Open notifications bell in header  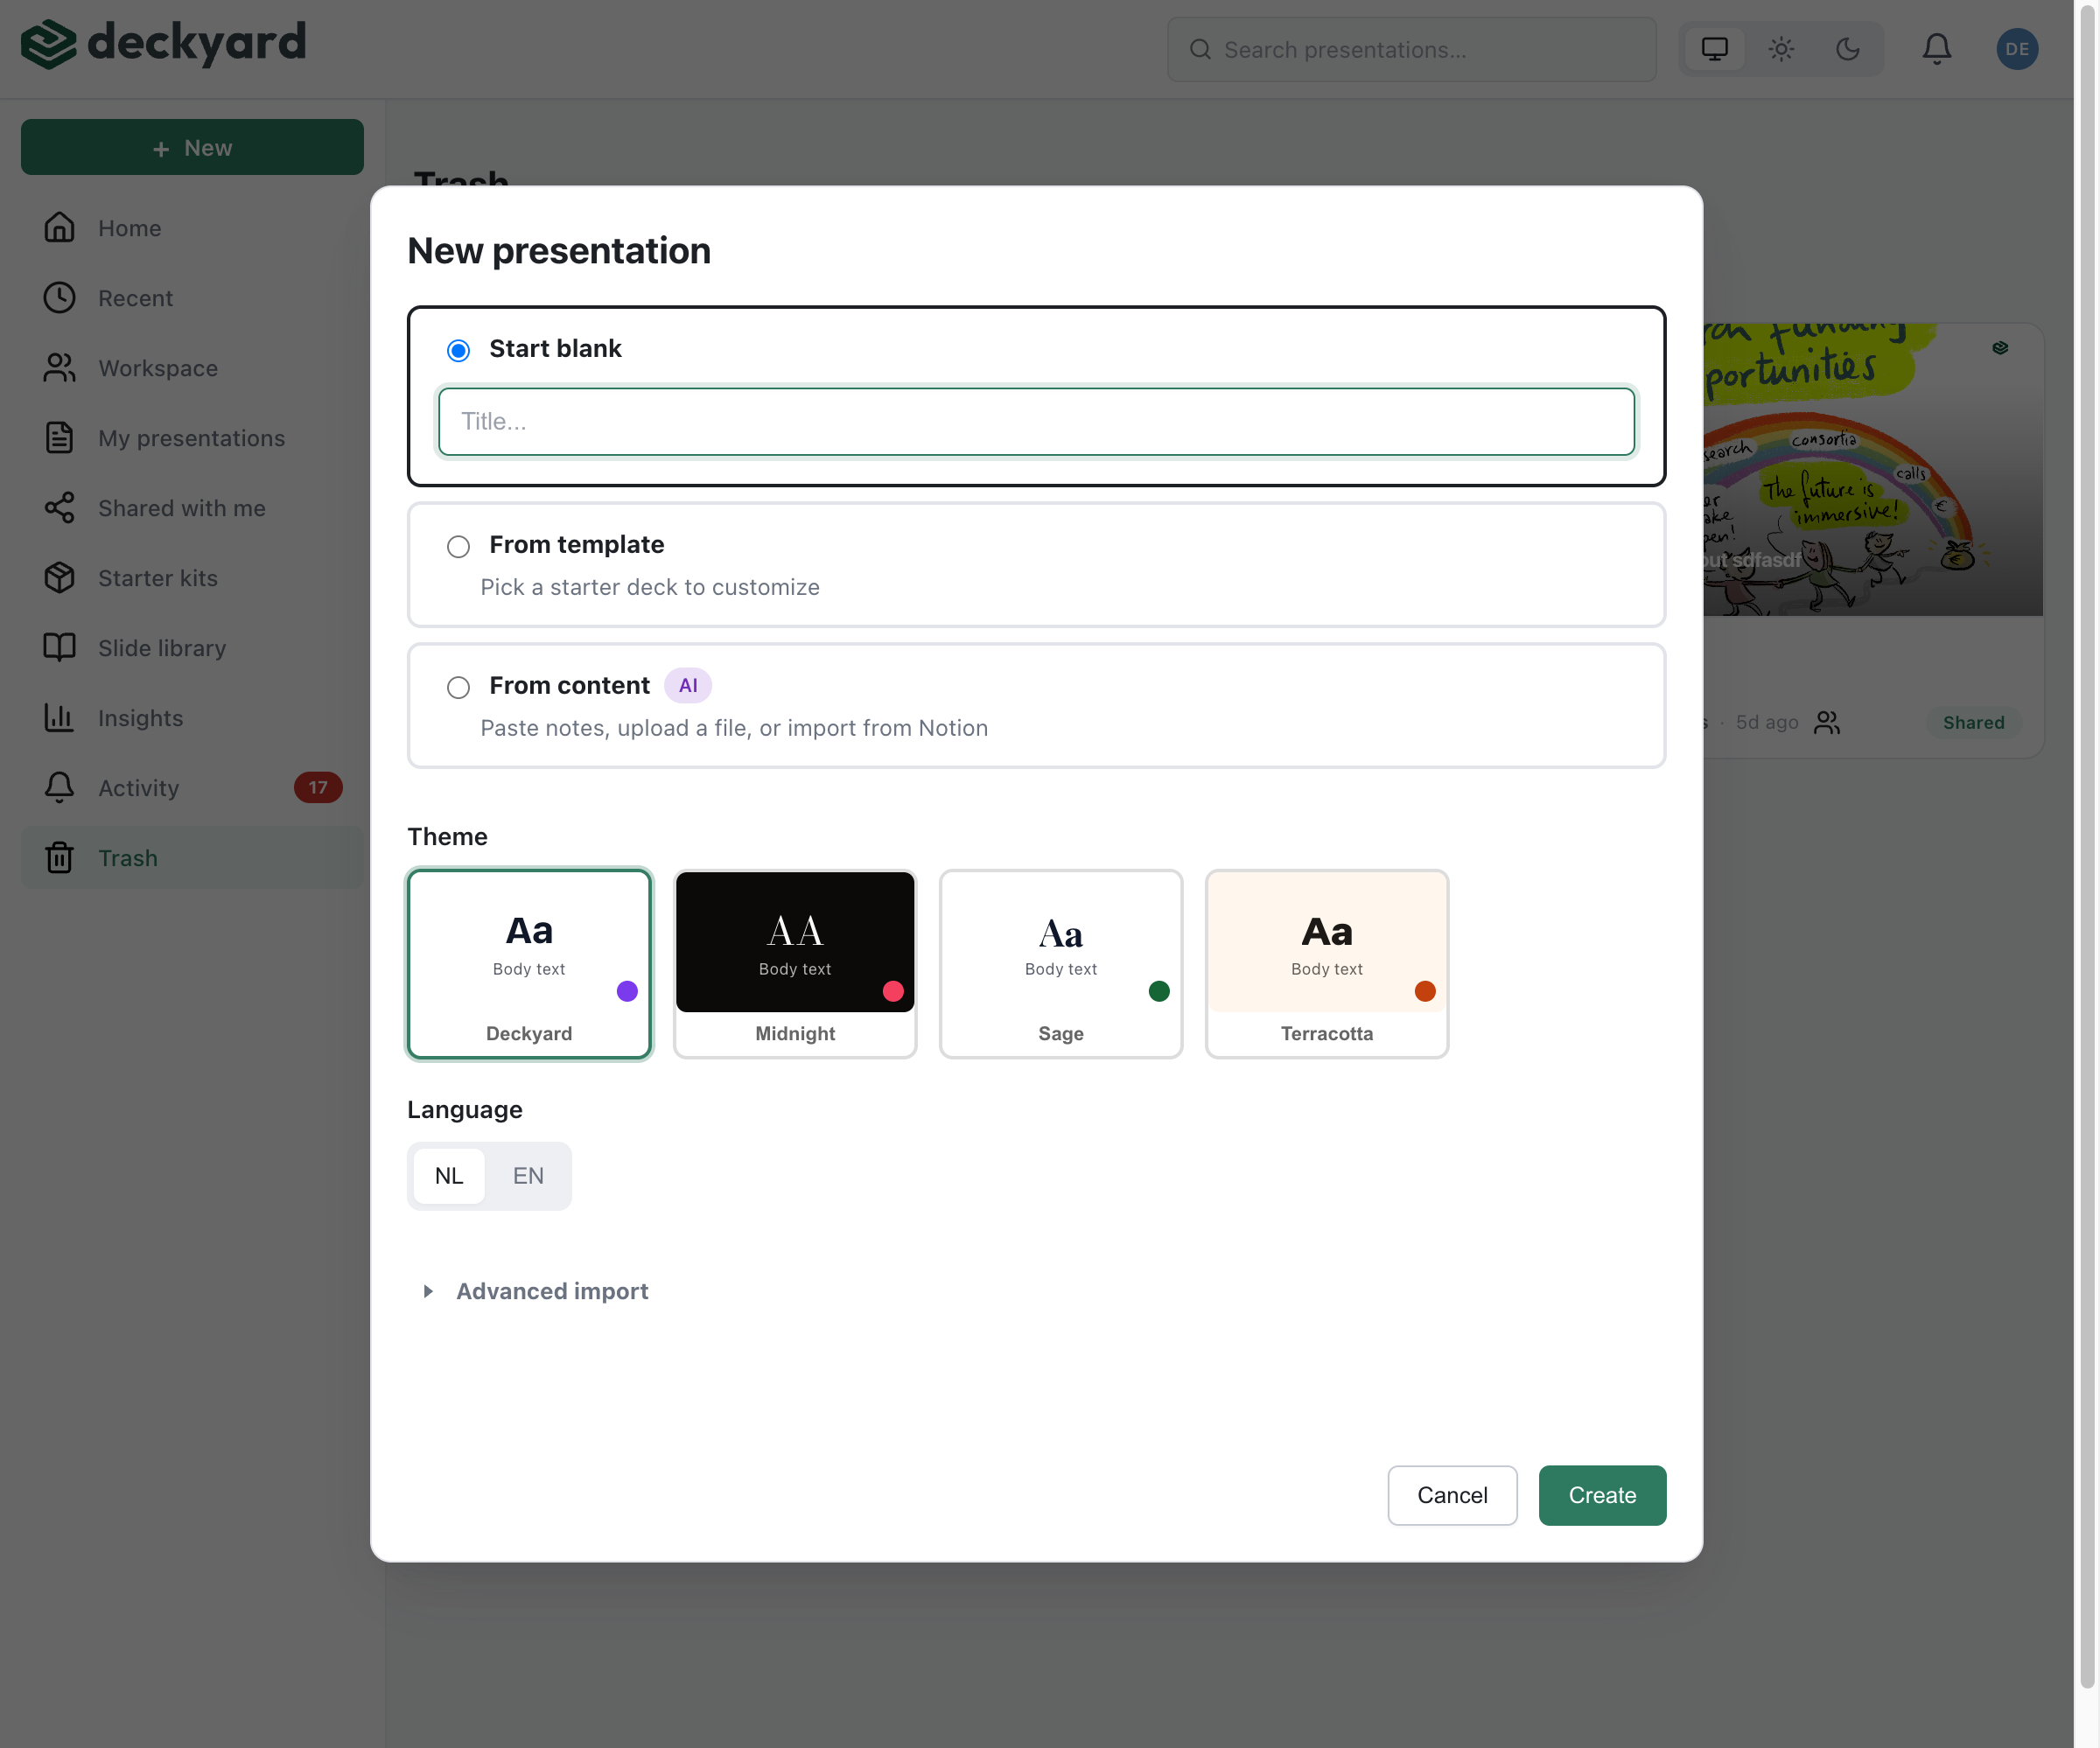pos(1936,49)
